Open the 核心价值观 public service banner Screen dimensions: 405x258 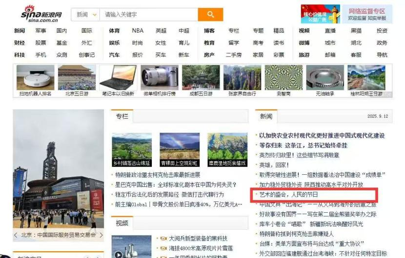click(320, 14)
